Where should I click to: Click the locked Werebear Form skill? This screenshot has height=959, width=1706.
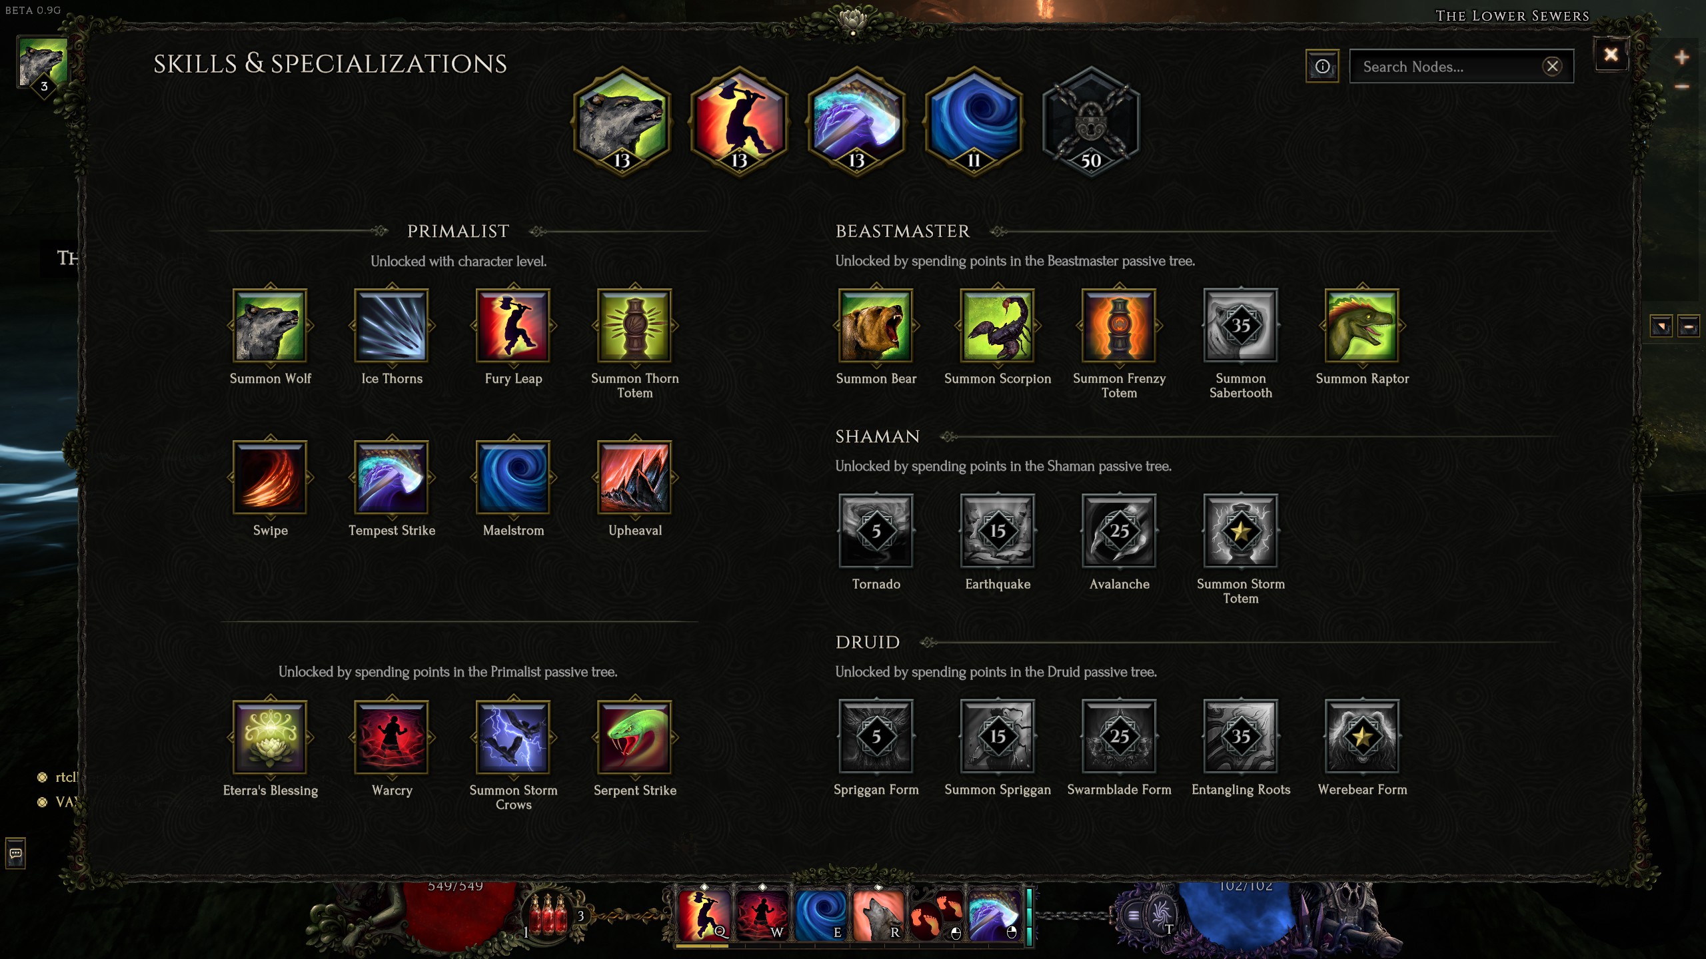(1362, 737)
